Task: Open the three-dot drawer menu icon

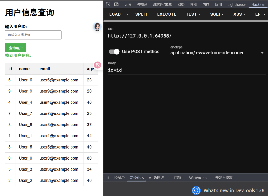Action: [x=108, y=178]
